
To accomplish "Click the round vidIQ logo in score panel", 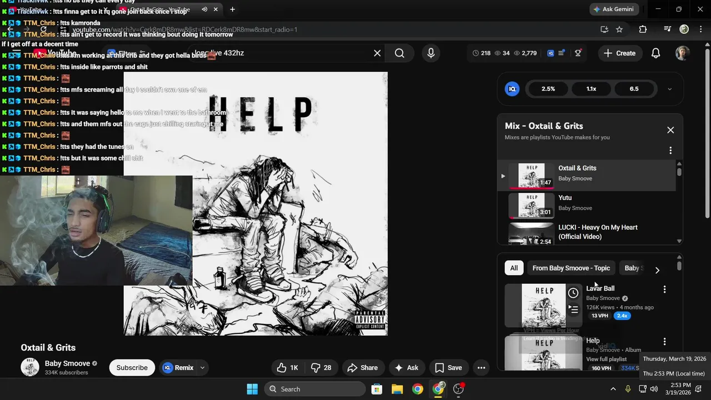I will tap(512, 89).
